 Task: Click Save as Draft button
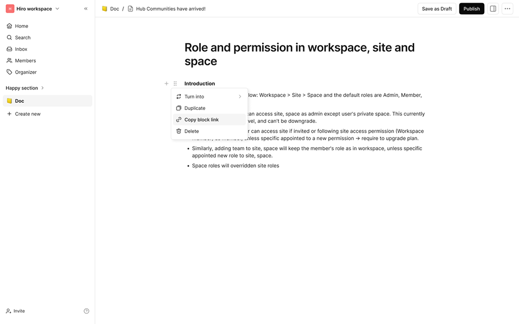point(436,9)
